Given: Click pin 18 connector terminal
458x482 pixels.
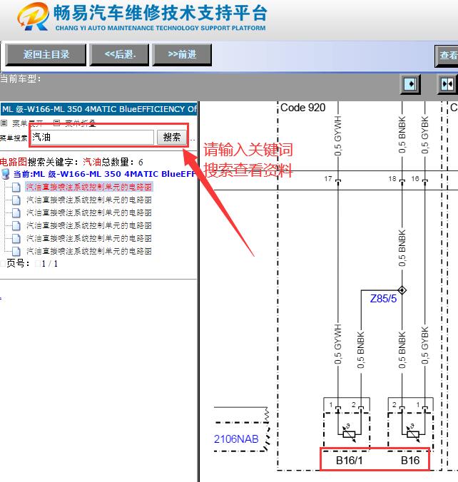Looking at the screenshot, I should point(402,182).
